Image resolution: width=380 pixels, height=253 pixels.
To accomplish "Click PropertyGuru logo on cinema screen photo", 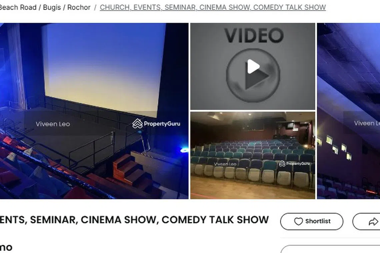I will [156, 124].
